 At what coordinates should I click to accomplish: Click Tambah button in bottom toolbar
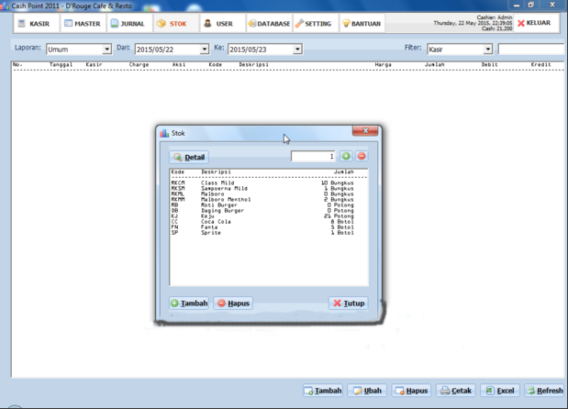tap(323, 391)
